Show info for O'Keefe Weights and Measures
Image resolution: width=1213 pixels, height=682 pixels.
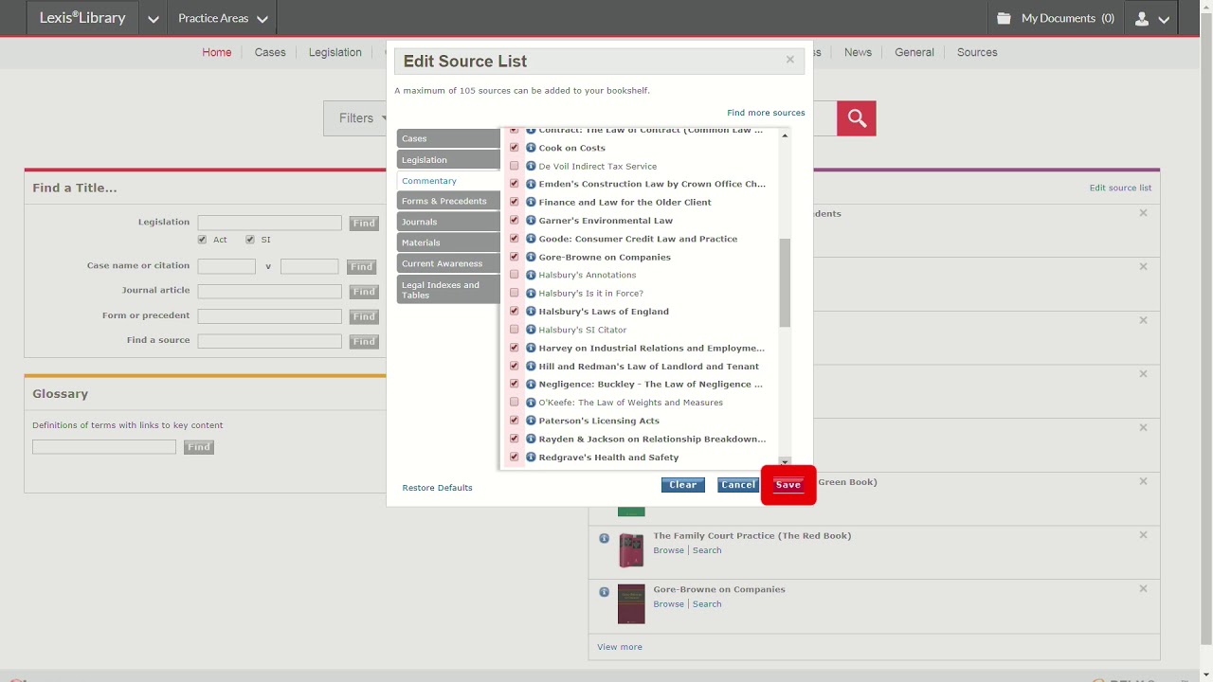coord(531,403)
